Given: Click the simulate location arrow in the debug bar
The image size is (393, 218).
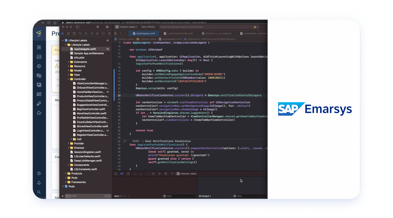Looking at the screenshot, I should [171, 174].
